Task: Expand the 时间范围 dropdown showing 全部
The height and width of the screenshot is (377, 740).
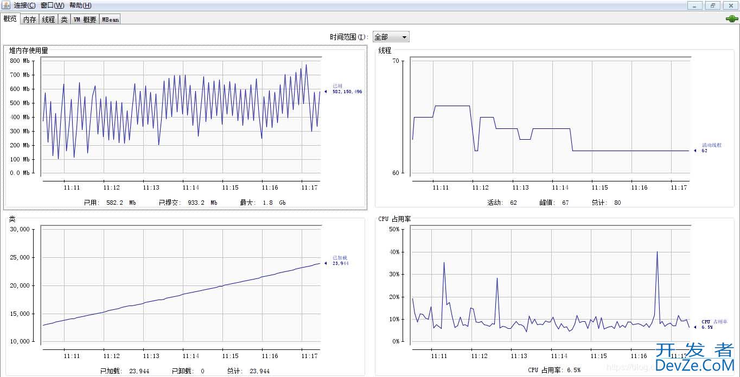Action: pyautogui.click(x=391, y=37)
